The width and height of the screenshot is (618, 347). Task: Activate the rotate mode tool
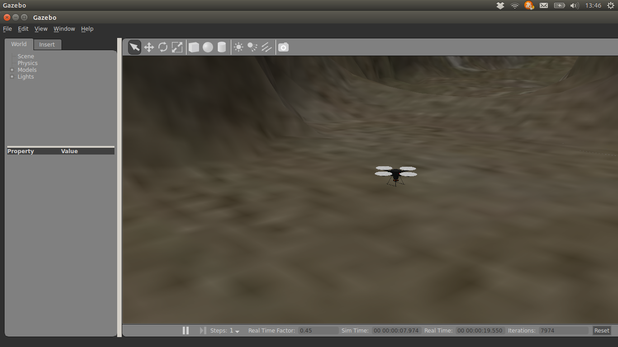pyautogui.click(x=163, y=47)
